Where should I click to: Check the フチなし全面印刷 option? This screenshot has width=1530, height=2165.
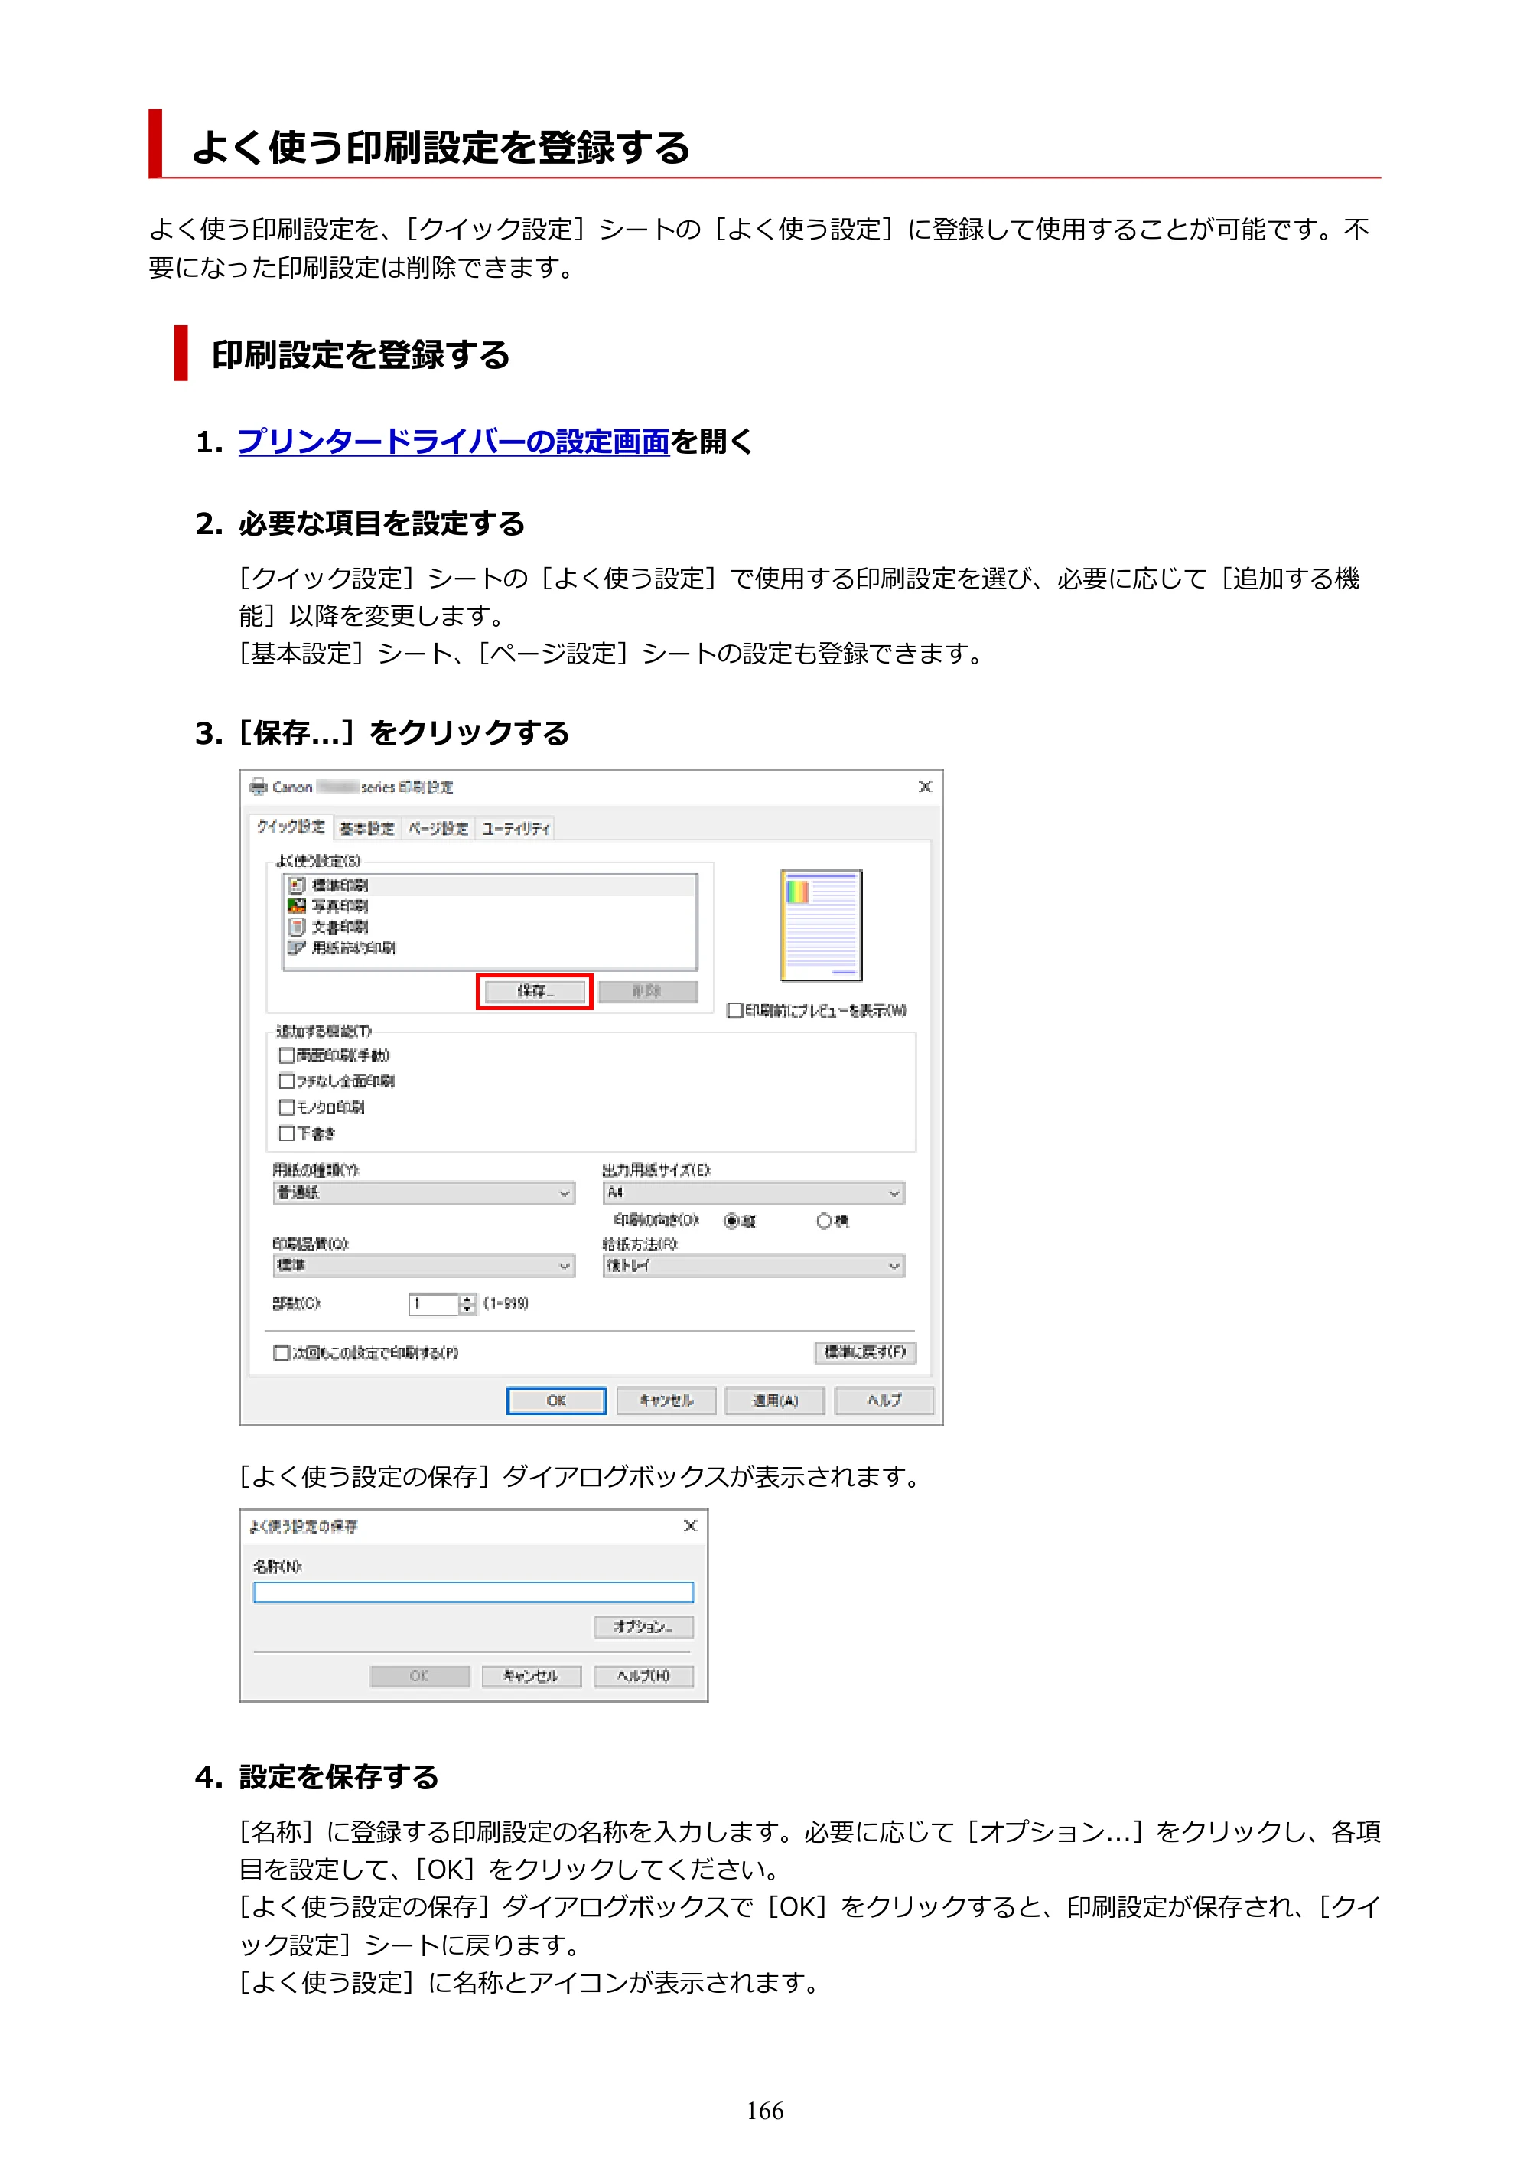pyautogui.click(x=285, y=1081)
